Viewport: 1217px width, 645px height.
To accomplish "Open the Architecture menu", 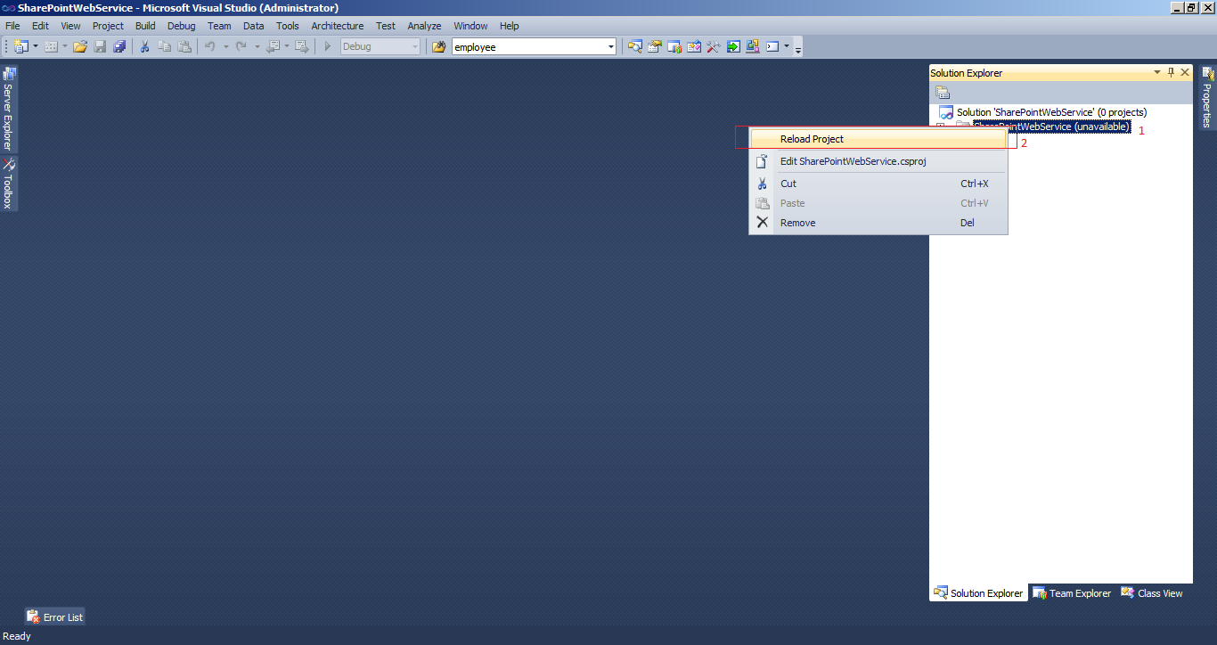I will 338,26.
